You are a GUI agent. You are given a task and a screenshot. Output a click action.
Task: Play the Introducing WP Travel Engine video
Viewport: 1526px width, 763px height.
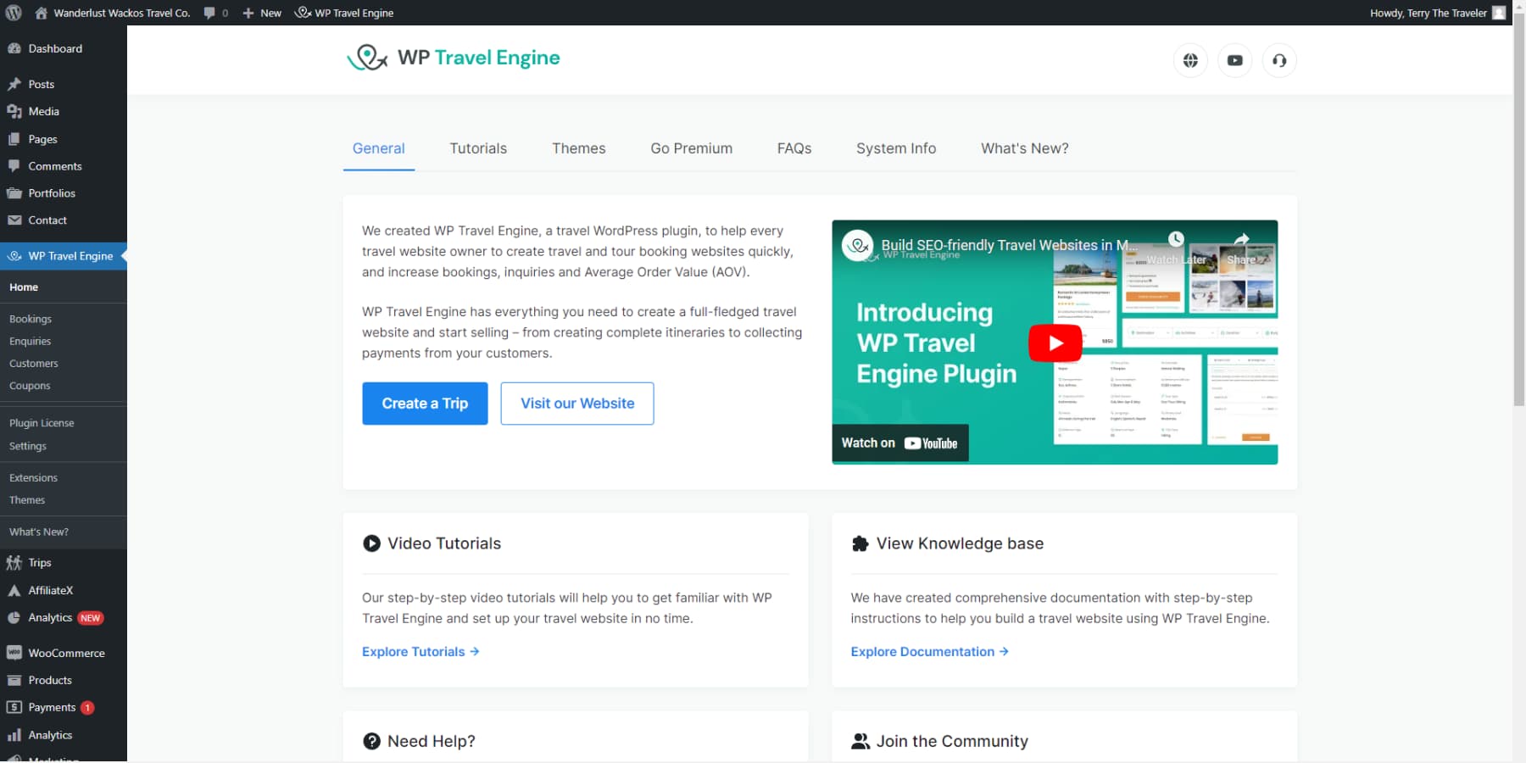pos(1055,343)
